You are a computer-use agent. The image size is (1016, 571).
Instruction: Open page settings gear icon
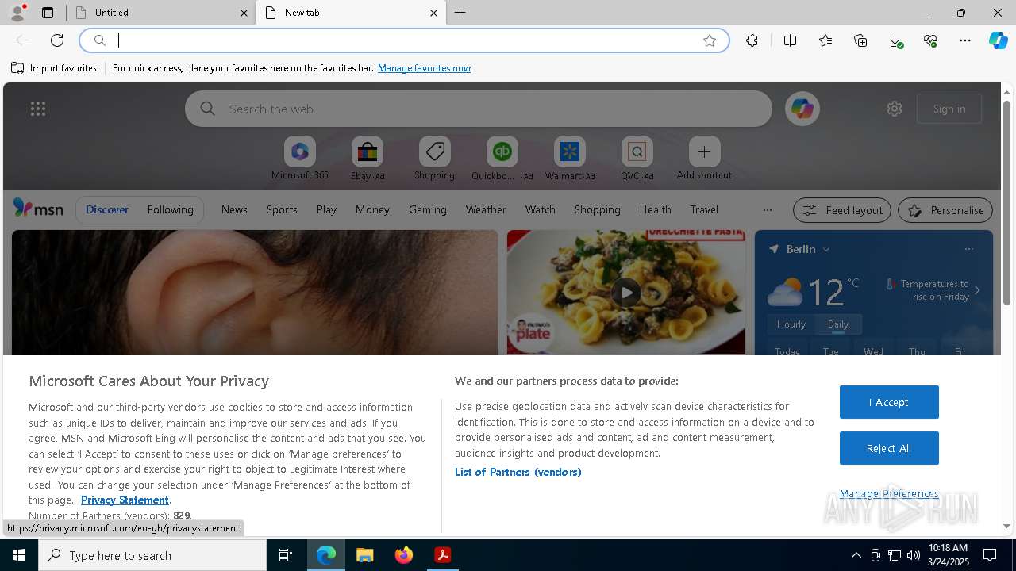click(895, 109)
